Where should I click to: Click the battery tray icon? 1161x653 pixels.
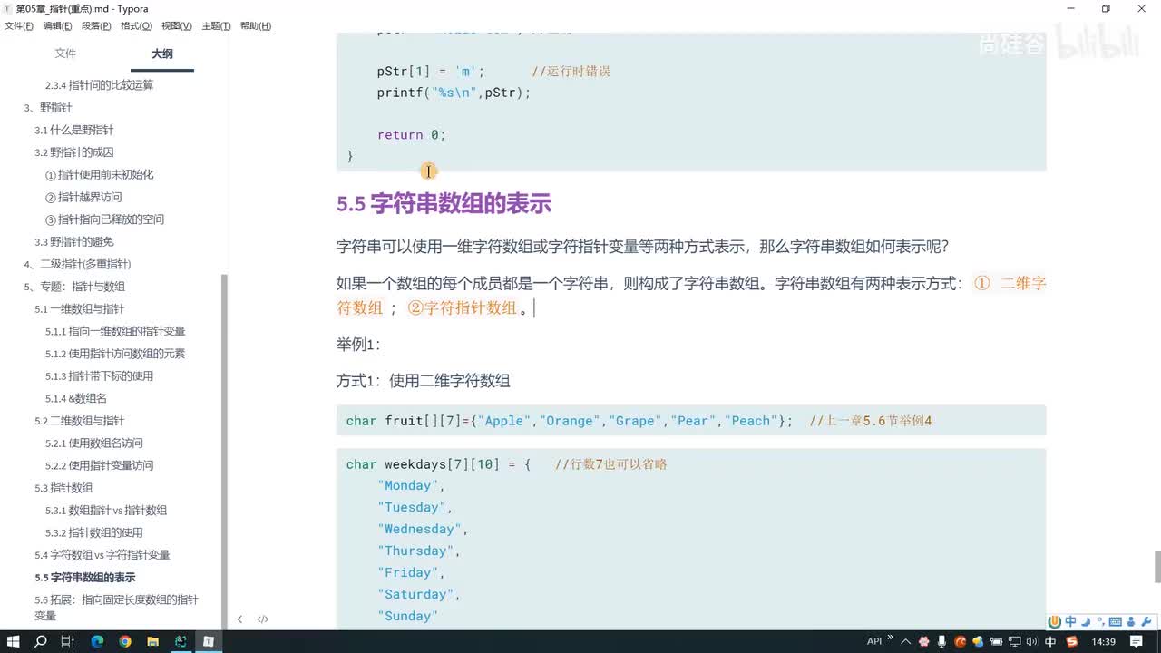click(x=997, y=641)
